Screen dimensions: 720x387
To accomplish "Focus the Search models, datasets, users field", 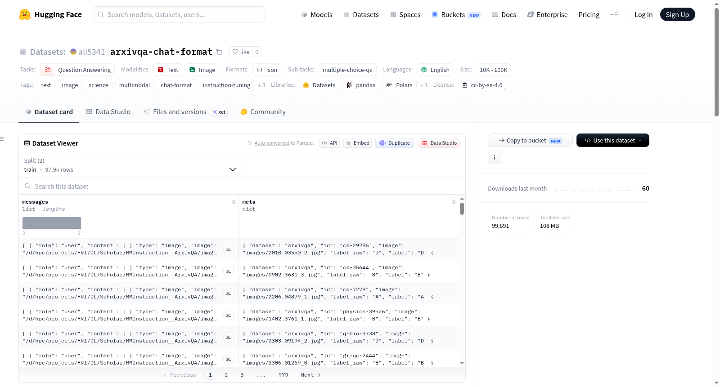I will click(x=179, y=14).
